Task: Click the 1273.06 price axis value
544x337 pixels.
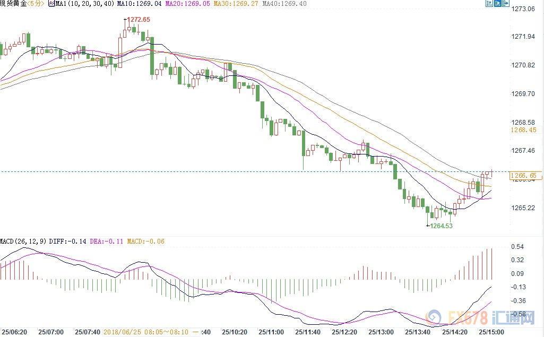Action: click(523, 9)
